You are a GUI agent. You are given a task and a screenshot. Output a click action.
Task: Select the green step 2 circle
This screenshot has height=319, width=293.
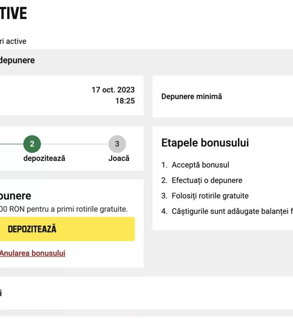point(32,144)
